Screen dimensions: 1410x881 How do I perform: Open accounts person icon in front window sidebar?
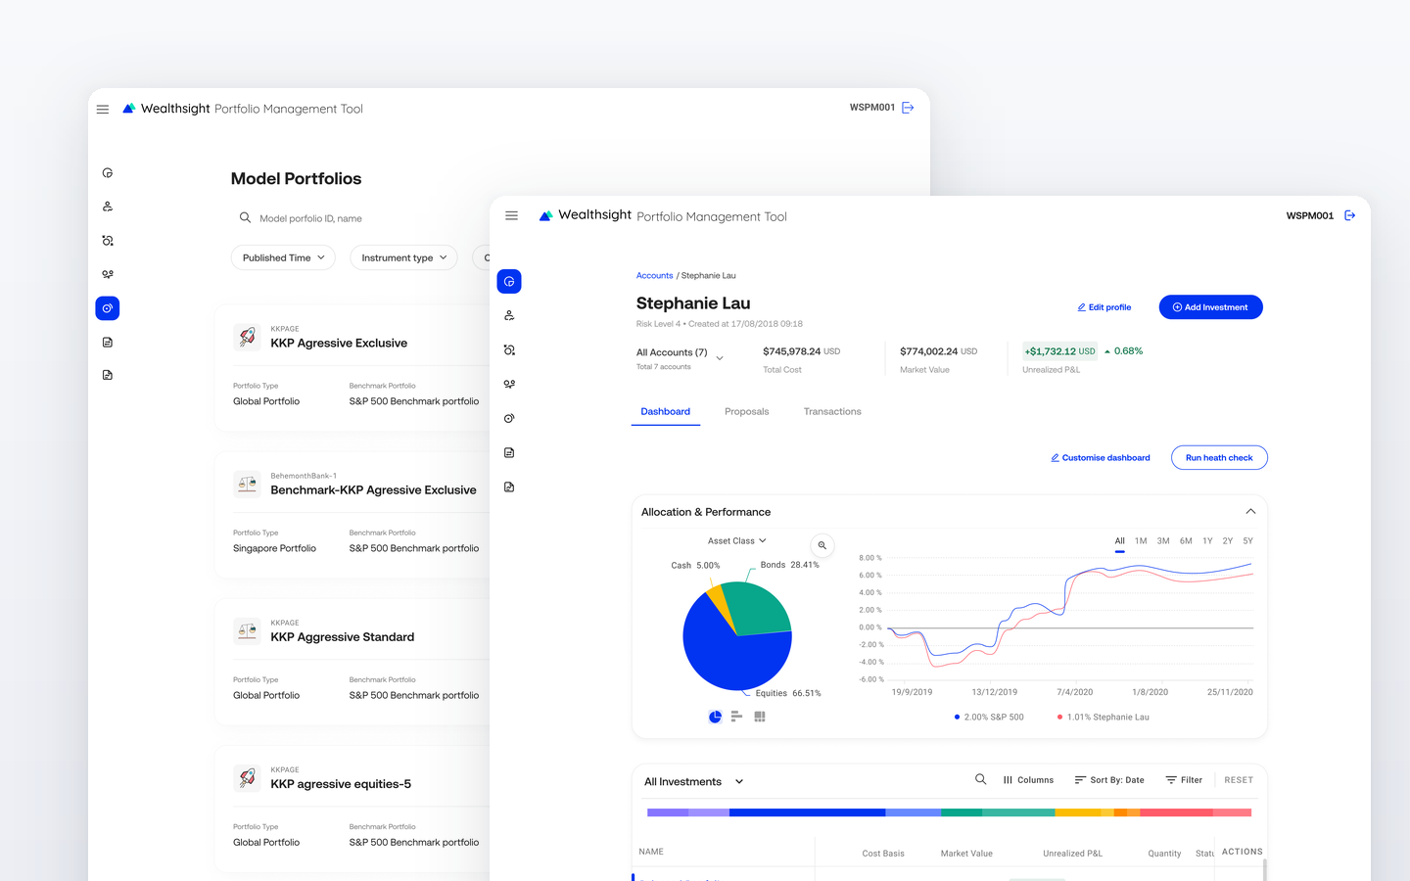[509, 315]
